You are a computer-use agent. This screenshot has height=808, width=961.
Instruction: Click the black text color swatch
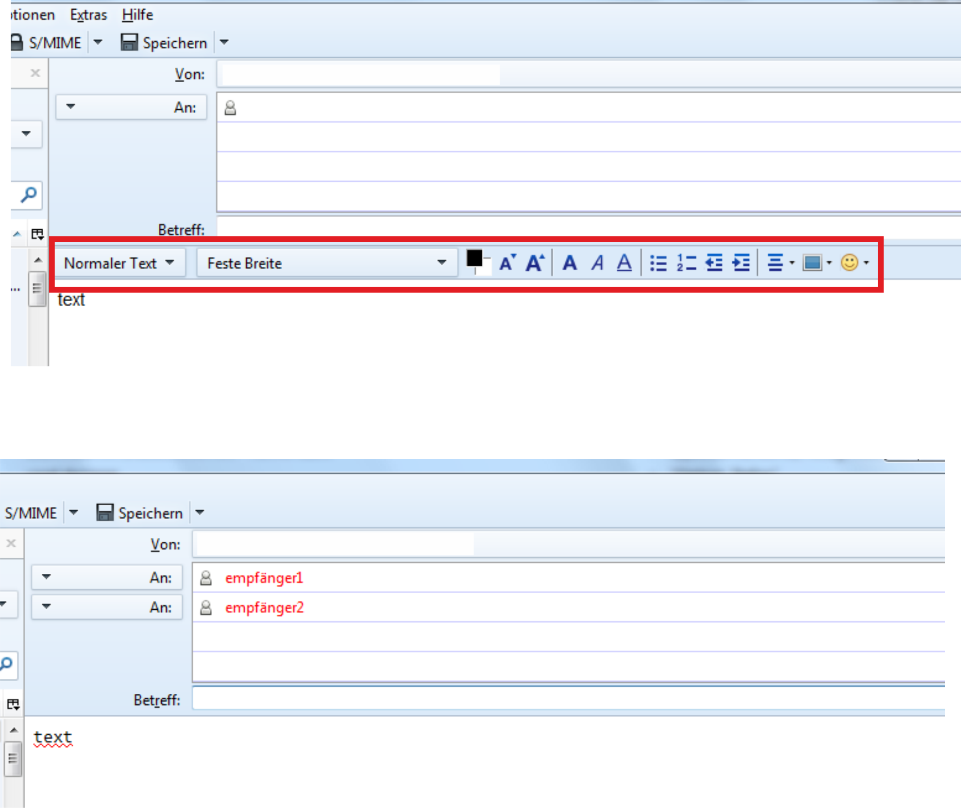(474, 258)
